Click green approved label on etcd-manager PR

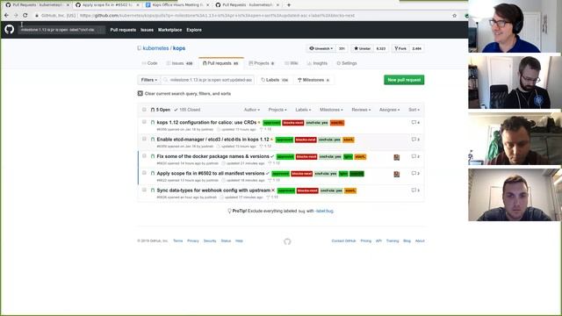[285, 140]
